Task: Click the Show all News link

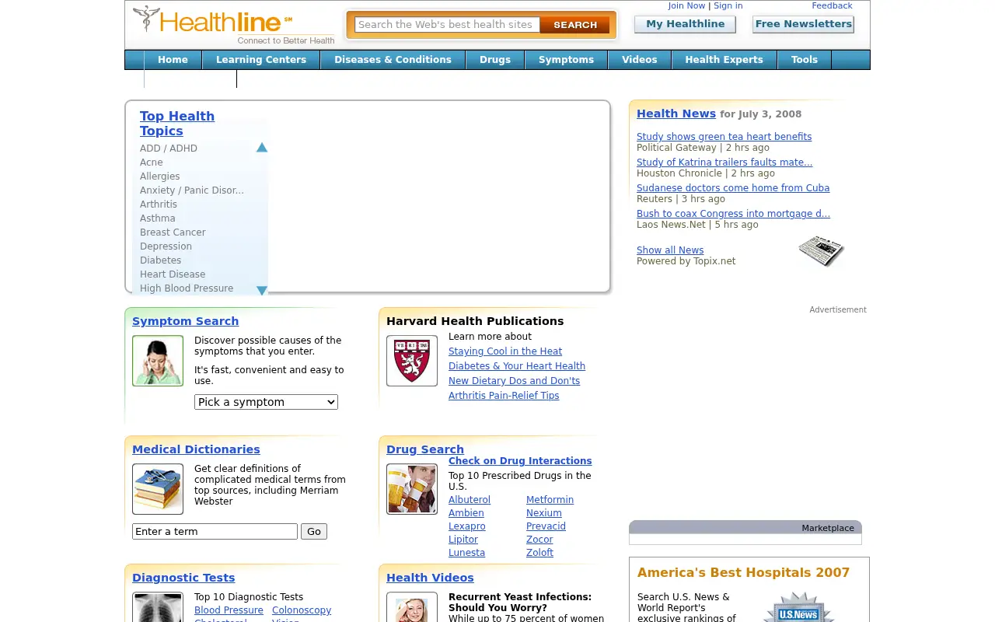Action: 670,250
